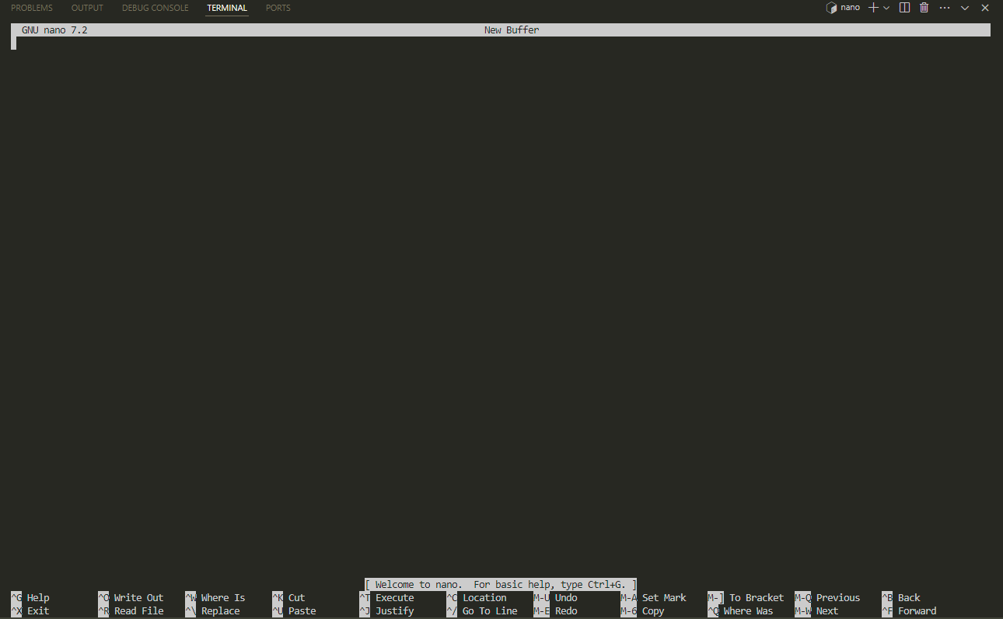Click the Exit shortcut label
Screen dimensions: 1003x619
click(38, 611)
